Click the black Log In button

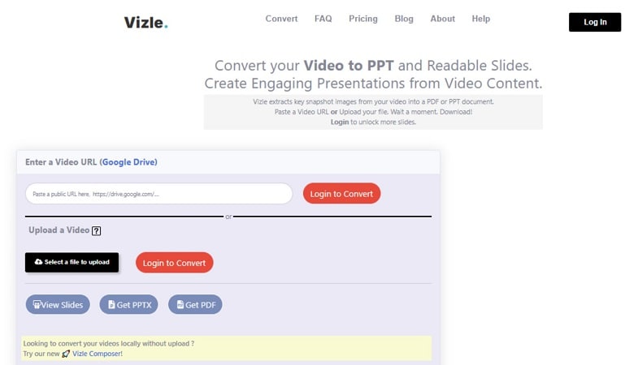tap(595, 22)
